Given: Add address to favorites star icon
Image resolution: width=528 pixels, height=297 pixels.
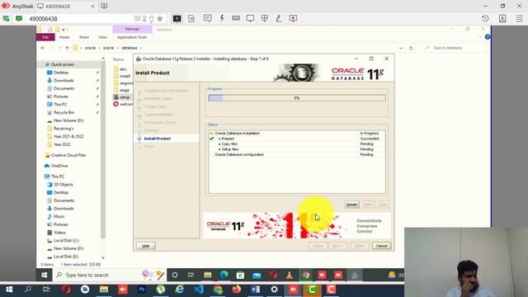Looking at the screenshot, I should click(160, 18).
